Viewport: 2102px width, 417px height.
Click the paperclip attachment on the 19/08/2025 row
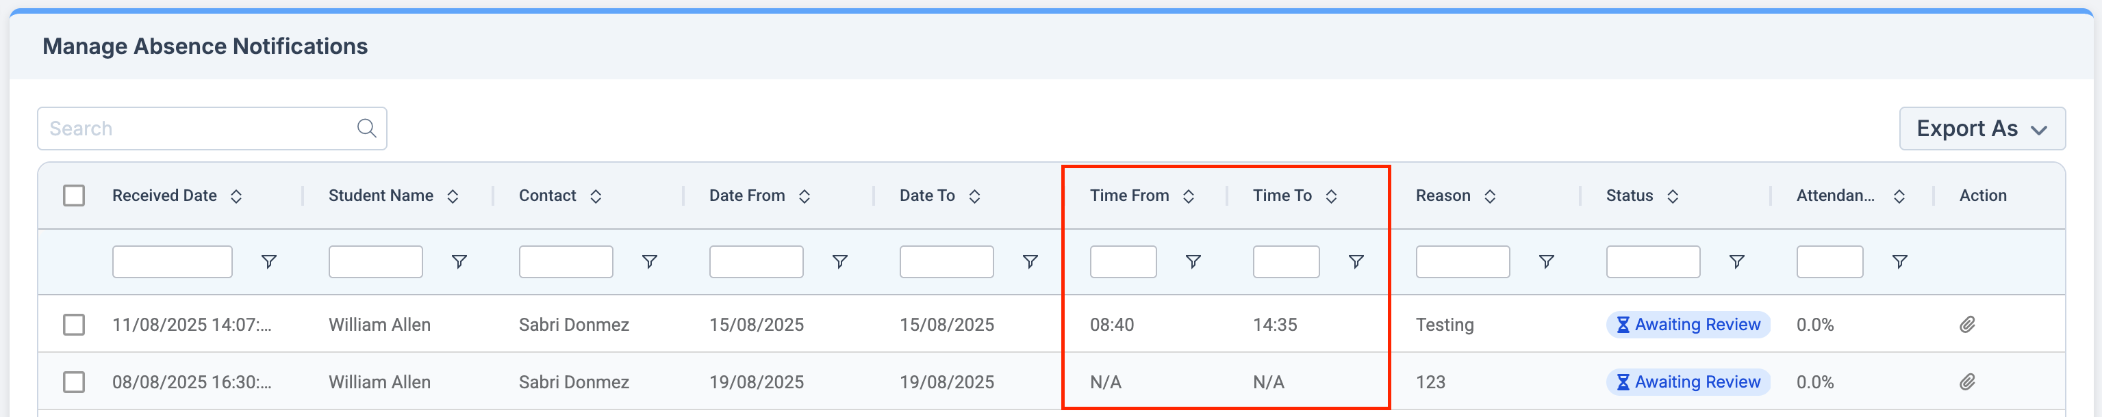coord(1967,381)
